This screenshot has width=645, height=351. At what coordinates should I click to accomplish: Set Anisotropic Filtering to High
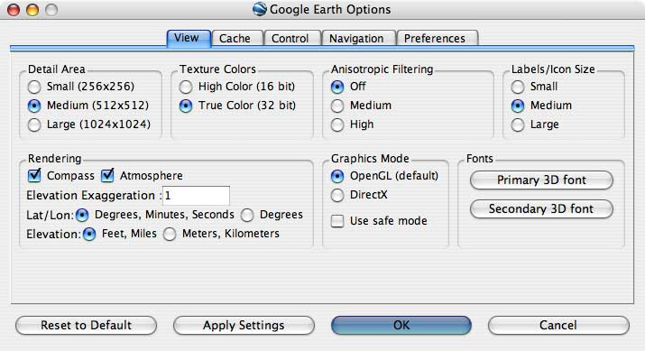[337, 125]
